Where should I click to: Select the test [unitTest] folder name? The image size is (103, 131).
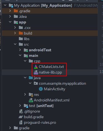pyautogui.click(x=41, y=106)
